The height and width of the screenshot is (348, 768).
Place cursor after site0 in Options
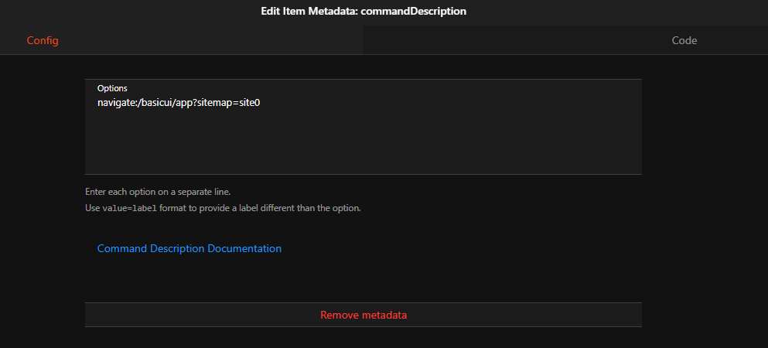tap(261, 102)
